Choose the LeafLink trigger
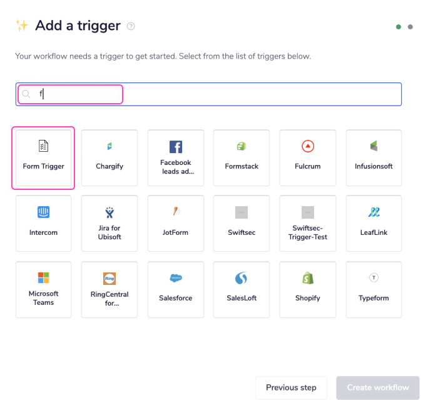The height and width of the screenshot is (418, 438). (x=374, y=223)
